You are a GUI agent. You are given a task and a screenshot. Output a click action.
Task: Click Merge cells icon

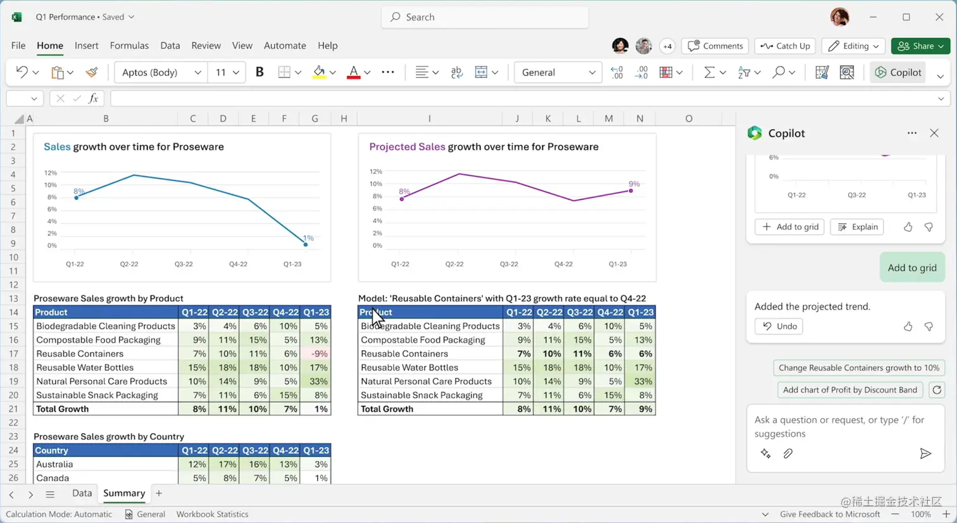pos(481,72)
